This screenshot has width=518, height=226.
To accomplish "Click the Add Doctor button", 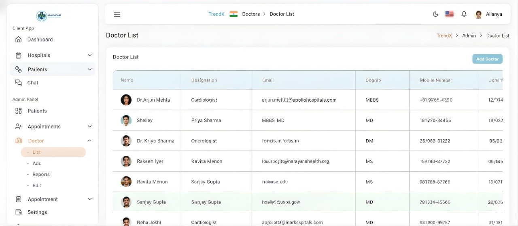I will pyautogui.click(x=487, y=59).
